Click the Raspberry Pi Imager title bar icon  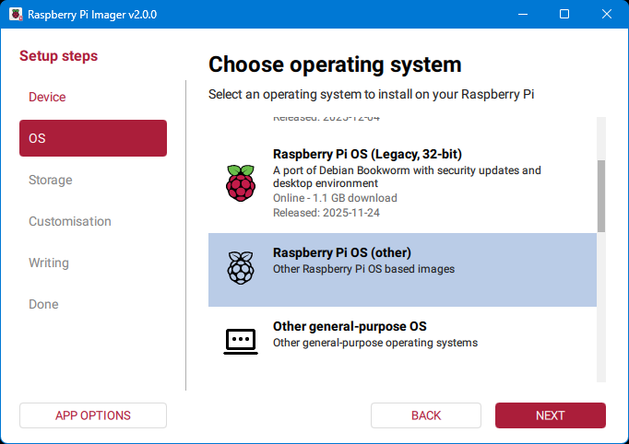(16, 14)
